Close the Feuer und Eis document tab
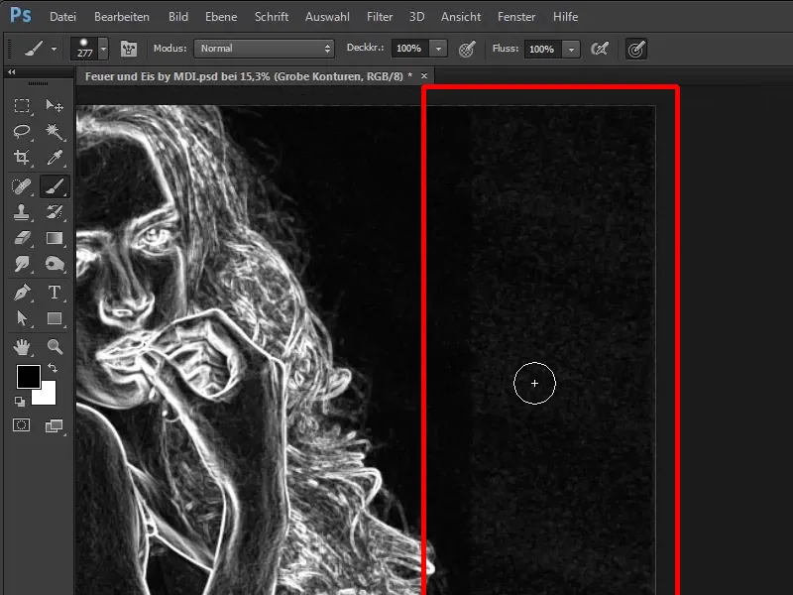 point(424,76)
